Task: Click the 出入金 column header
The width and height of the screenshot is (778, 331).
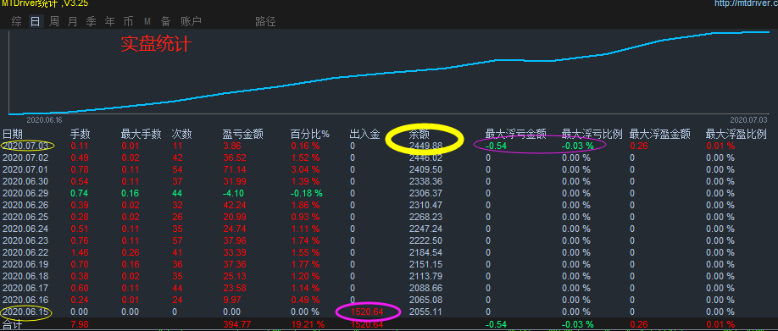Action: point(364,134)
